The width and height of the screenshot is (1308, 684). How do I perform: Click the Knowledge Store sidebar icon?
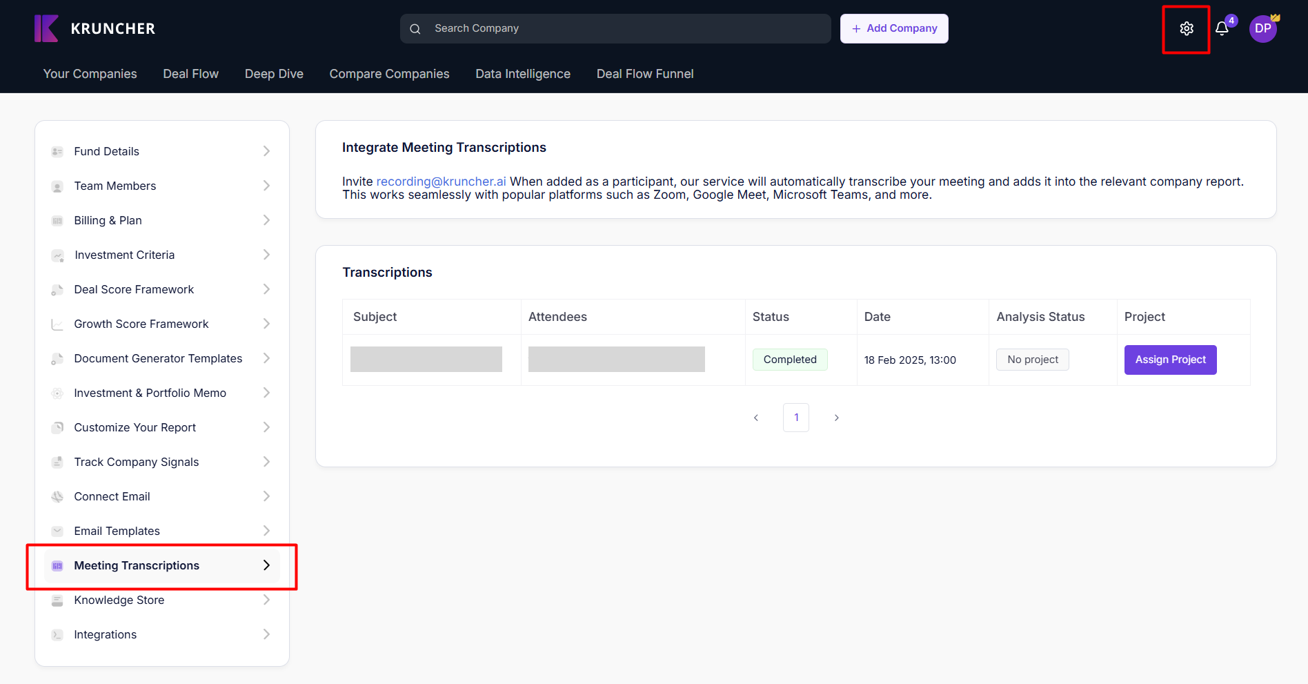point(57,600)
